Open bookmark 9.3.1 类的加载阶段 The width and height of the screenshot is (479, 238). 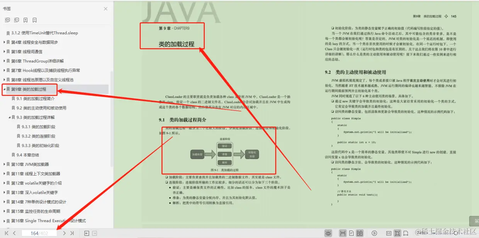[x=38, y=127]
